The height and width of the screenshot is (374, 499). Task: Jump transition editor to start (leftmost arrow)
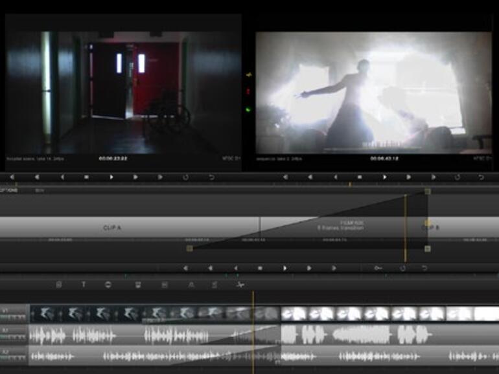point(185,268)
